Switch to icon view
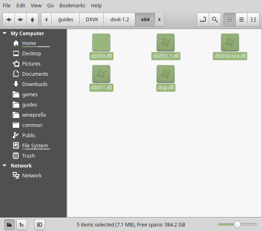262x231 pixels. (x=230, y=20)
